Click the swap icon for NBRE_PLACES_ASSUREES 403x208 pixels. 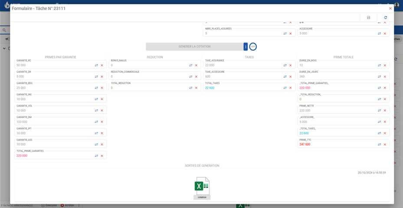pyautogui.click(x=285, y=33)
